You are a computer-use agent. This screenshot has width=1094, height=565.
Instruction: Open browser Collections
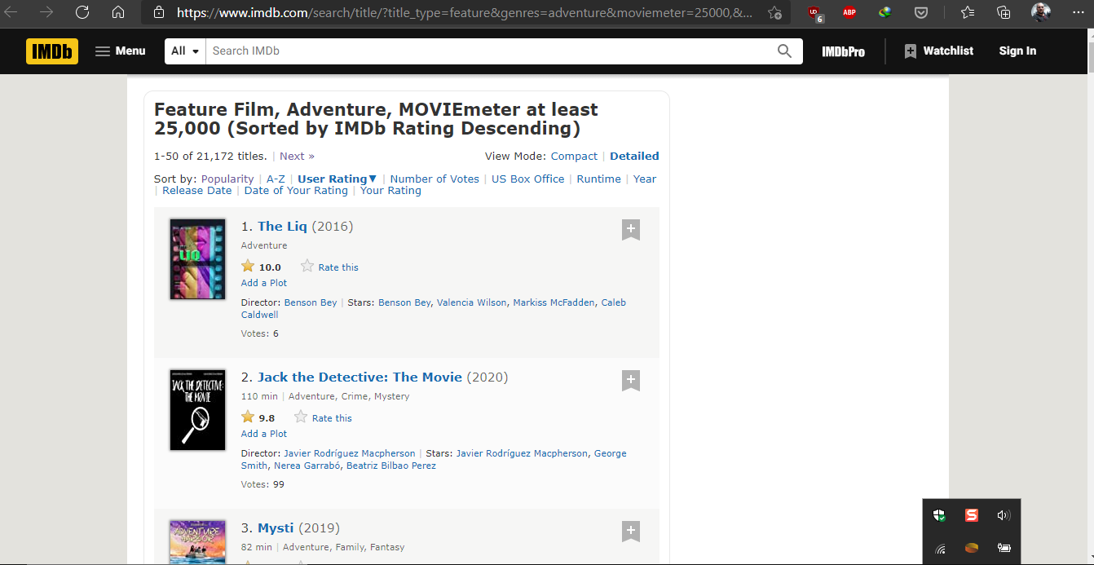coord(1003,12)
